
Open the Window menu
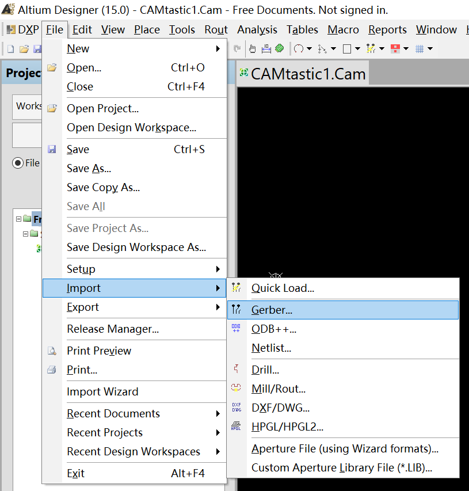(x=436, y=30)
